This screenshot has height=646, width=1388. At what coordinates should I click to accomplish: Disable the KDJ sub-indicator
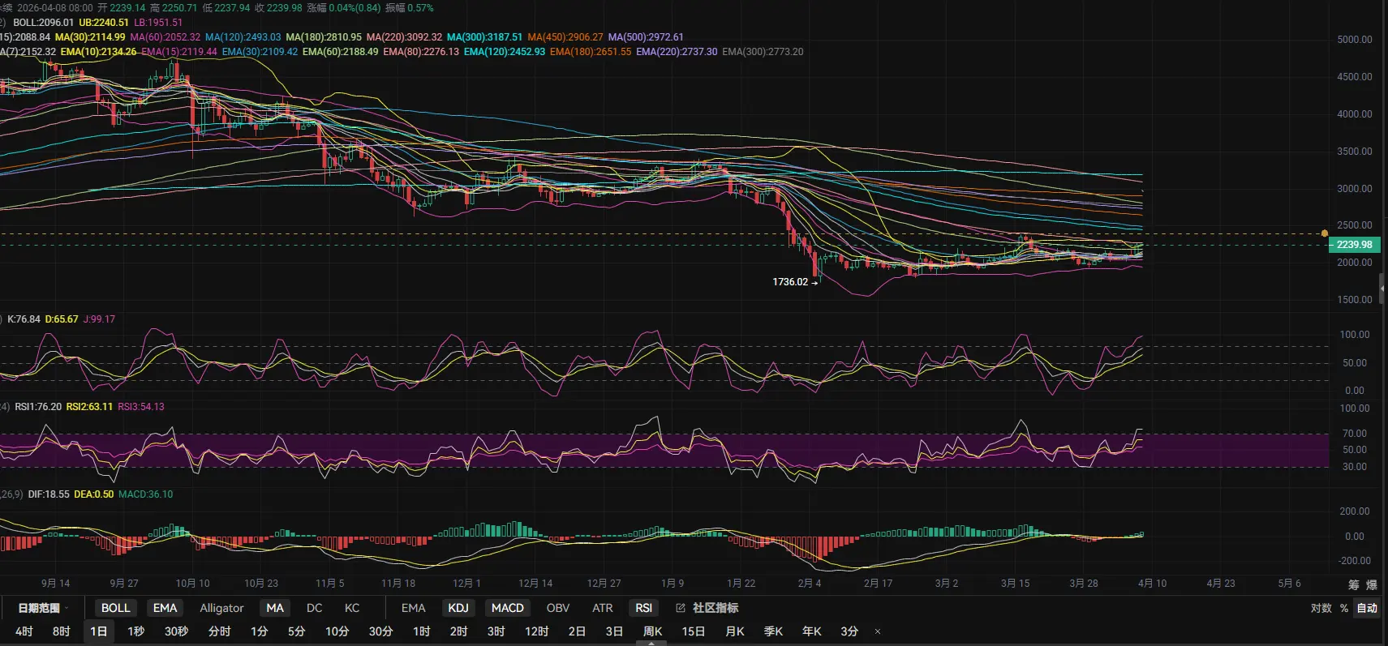click(x=458, y=608)
